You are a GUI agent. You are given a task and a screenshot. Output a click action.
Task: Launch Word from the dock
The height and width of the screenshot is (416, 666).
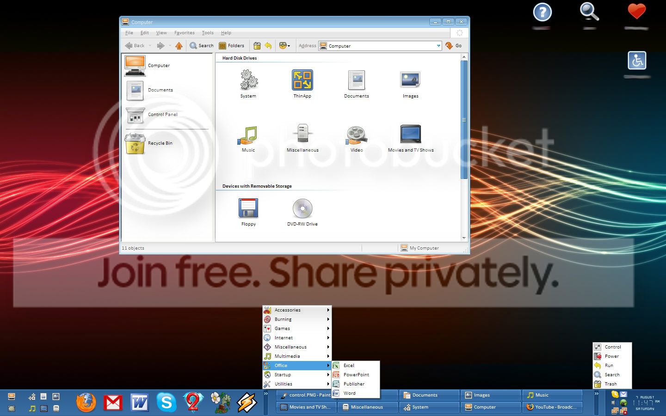click(139, 403)
